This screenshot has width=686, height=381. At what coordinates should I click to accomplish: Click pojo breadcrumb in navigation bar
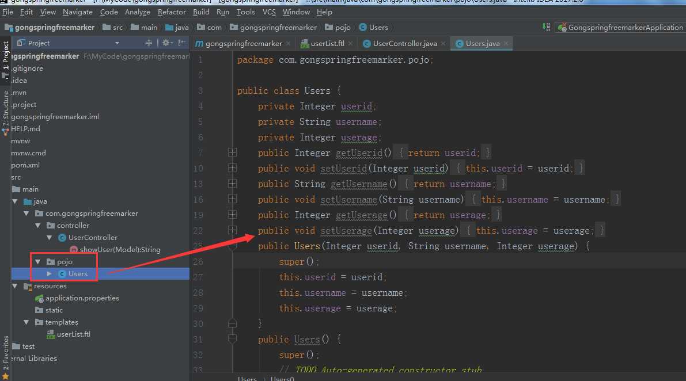(x=338, y=28)
